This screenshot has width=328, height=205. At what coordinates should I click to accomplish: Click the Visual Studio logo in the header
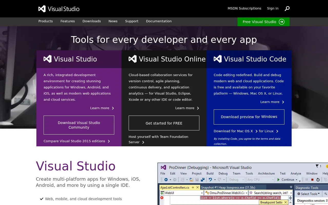tap(59, 9)
